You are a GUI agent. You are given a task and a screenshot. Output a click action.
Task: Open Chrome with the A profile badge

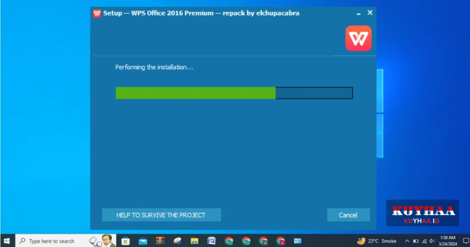pyautogui.click(x=246, y=241)
